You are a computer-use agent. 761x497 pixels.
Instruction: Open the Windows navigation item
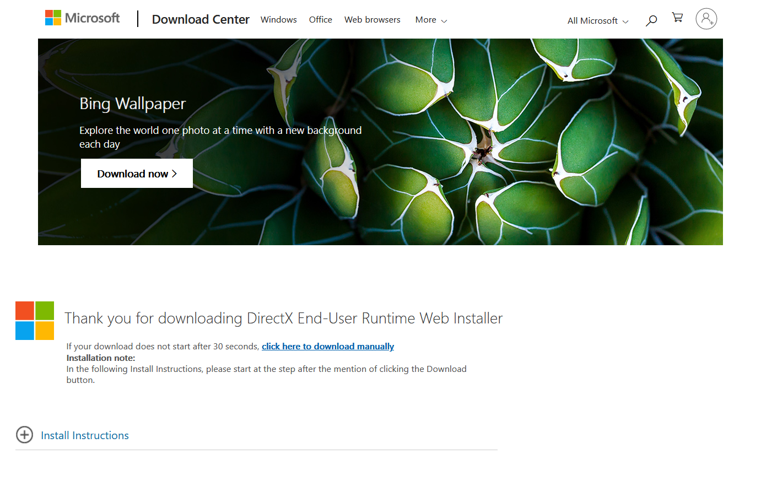click(278, 20)
